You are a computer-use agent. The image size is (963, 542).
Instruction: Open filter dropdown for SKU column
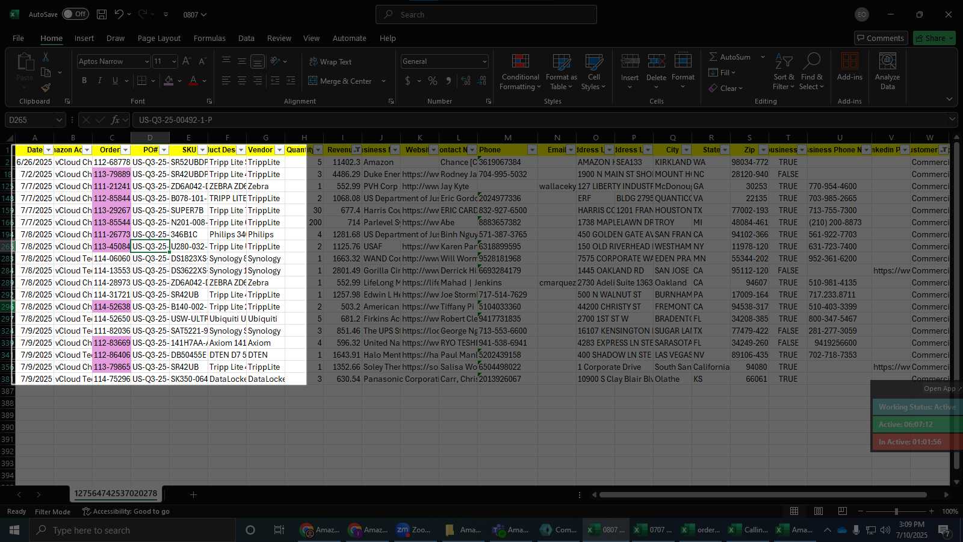202,150
